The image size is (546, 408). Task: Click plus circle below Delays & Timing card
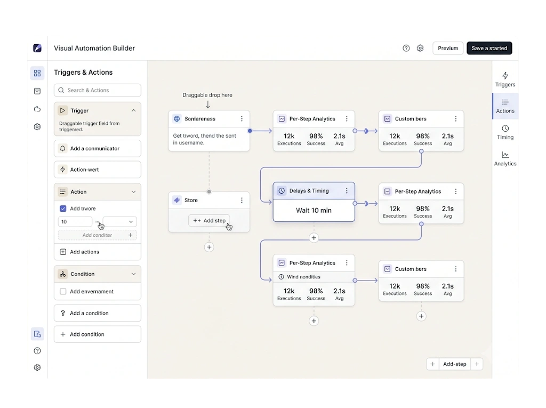314,238
